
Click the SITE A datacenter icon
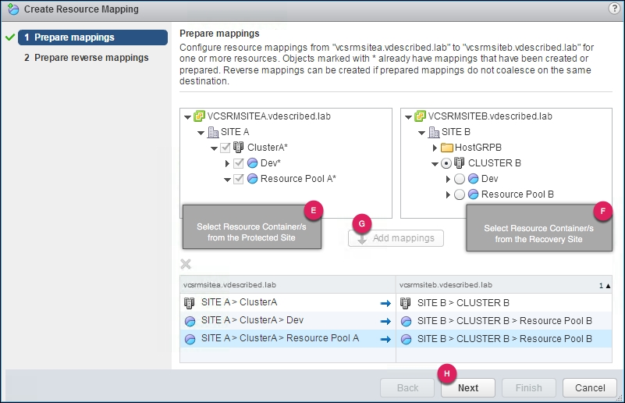click(213, 132)
